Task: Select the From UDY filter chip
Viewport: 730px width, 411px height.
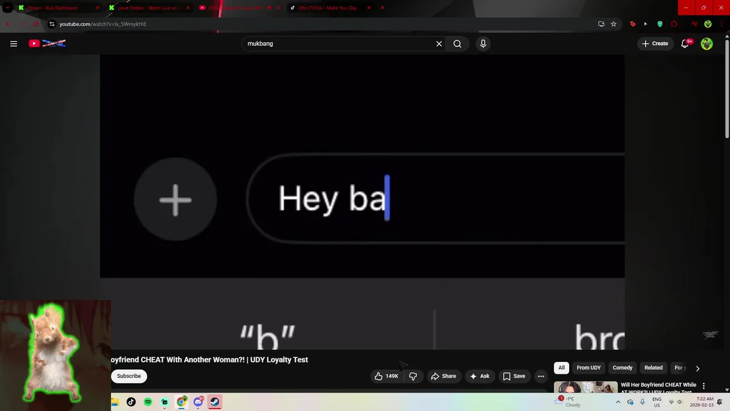Action: tap(589, 368)
